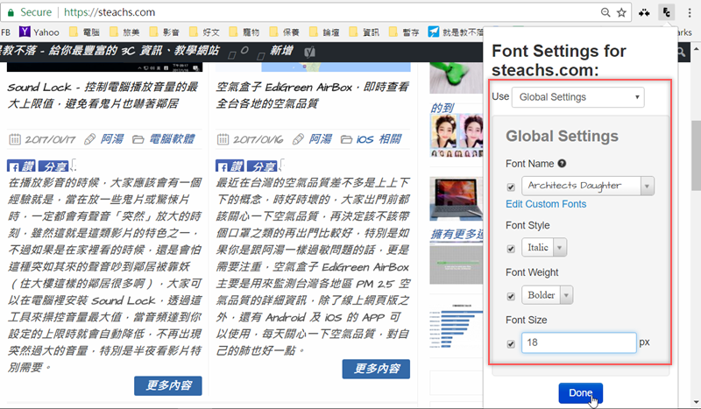Image resolution: width=701 pixels, height=409 pixels.
Task: Click the Font Name help question mark icon
Action: click(x=562, y=163)
